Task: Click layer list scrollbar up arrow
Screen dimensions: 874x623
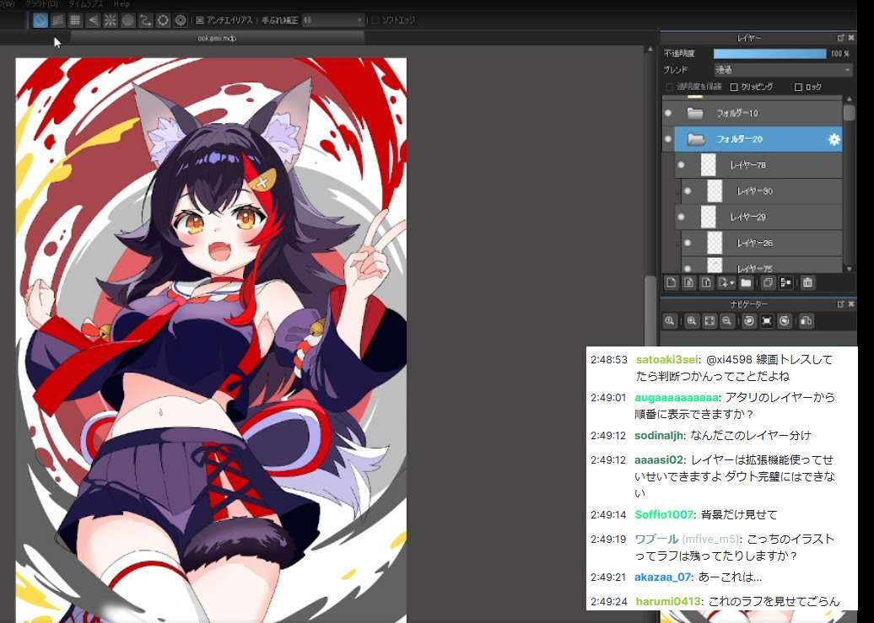Action: (849, 99)
